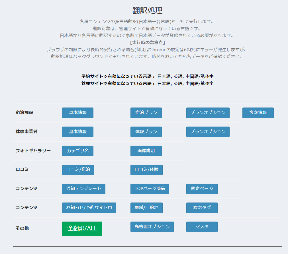The image size is (288, 254).
Task: Click the 通知テンプレート translation button
Action: (x=83, y=189)
